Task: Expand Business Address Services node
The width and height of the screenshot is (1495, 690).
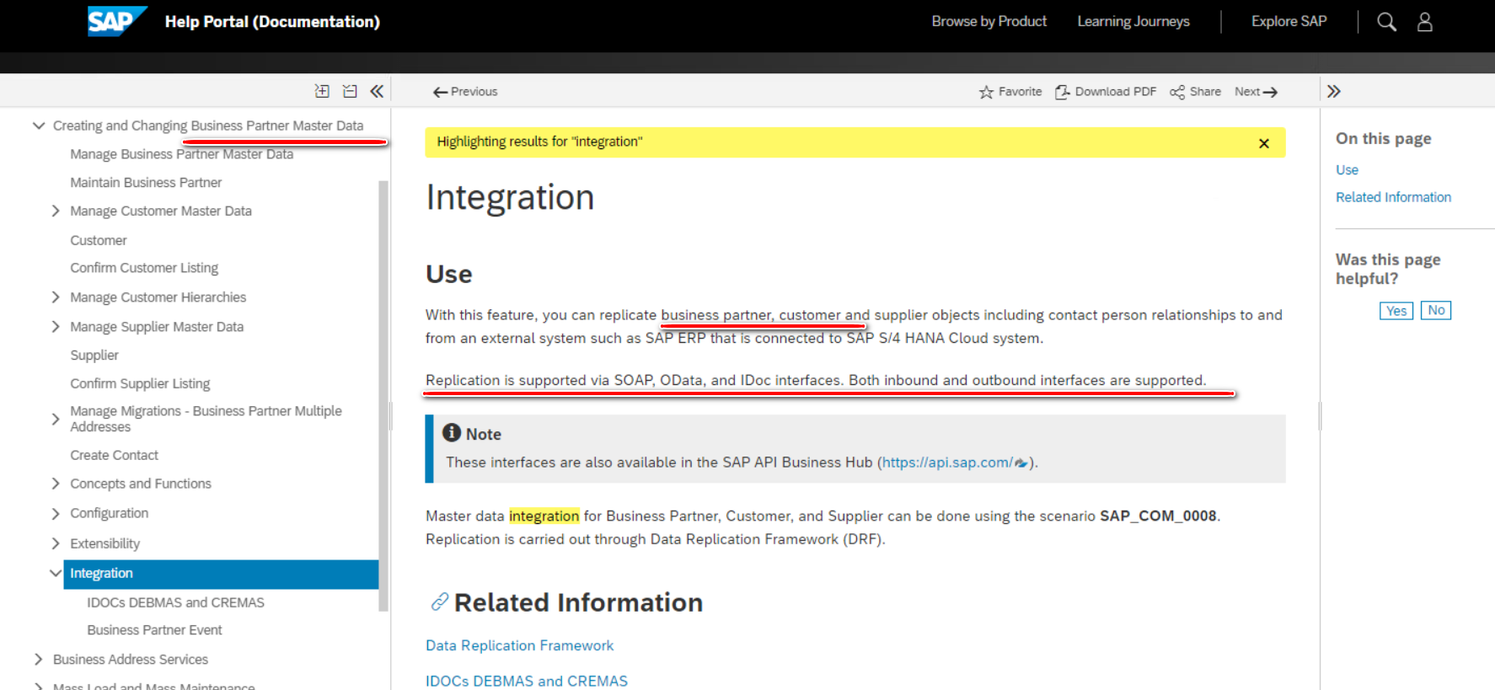Action: pos(38,660)
